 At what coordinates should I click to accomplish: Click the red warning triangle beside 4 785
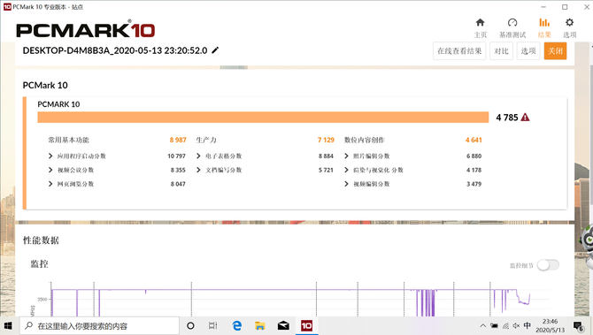point(525,118)
